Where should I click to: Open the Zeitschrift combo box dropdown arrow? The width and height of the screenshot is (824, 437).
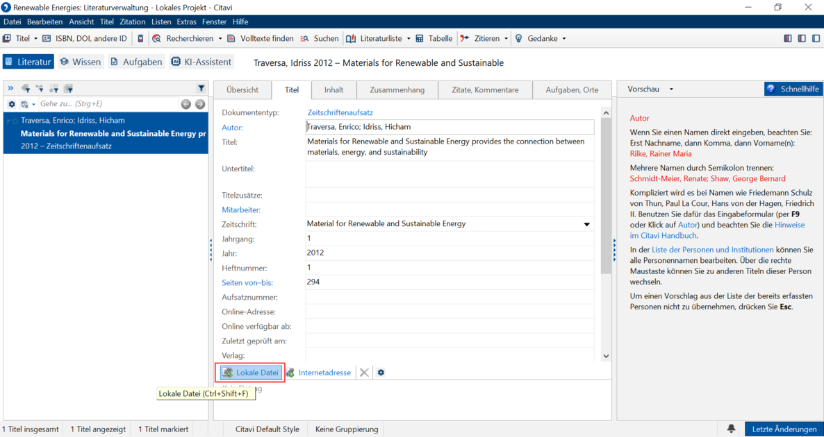(x=587, y=224)
